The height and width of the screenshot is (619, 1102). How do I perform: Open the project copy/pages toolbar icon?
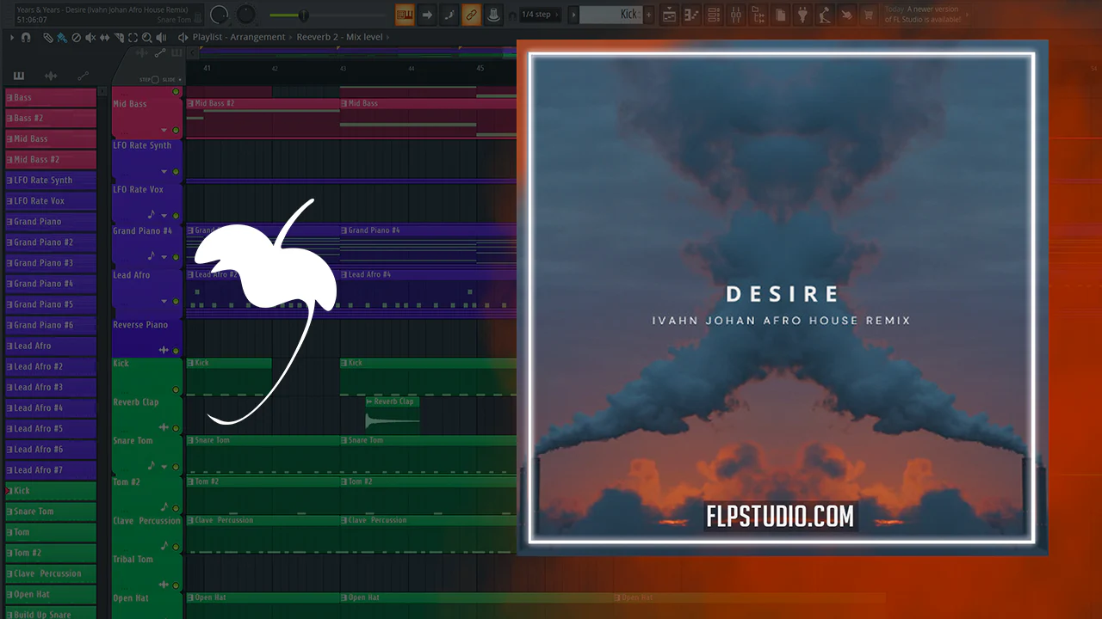pos(781,15)
